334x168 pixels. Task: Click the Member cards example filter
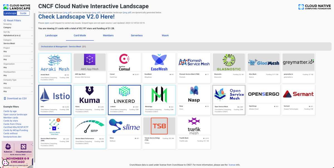tap(11, 118)
